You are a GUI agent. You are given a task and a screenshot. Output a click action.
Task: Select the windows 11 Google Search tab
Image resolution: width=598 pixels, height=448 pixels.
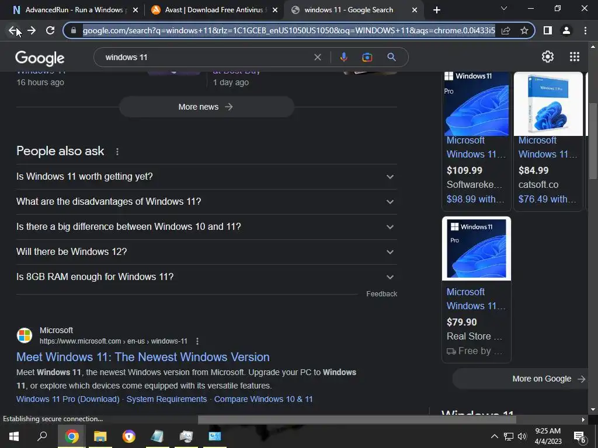point(353,10)
